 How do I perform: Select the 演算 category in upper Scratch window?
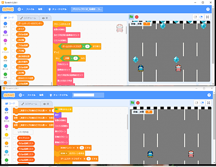pos(6,75)
